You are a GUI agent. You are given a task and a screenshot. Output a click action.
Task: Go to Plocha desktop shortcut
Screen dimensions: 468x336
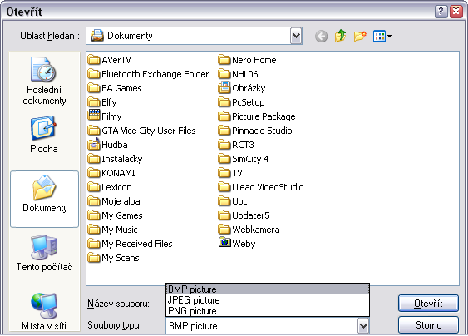44,135
